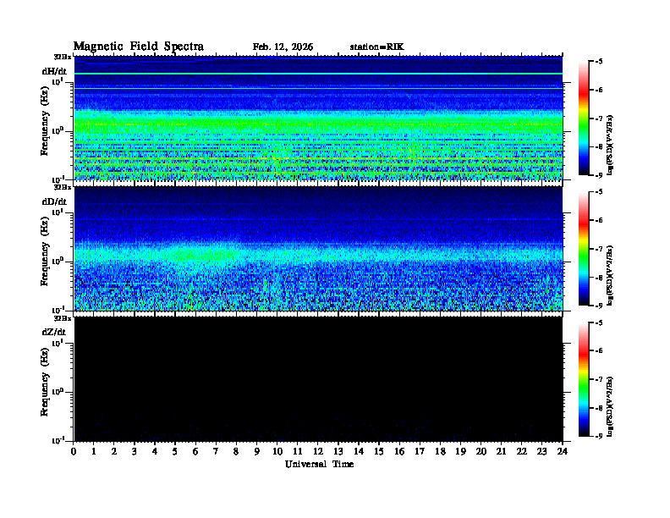Image resolution: width=670 pixels, height=518 pixels.
Task: Click the -9 value on the dH/dt color bar
Action: (x=598, y=175)
